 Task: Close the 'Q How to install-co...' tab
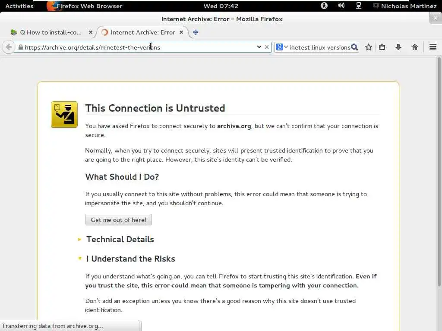tap(91, 32)
